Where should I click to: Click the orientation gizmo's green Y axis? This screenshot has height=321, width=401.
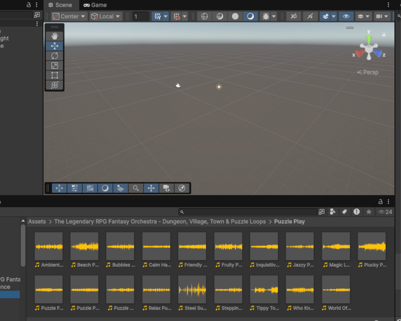pos(369,39)
